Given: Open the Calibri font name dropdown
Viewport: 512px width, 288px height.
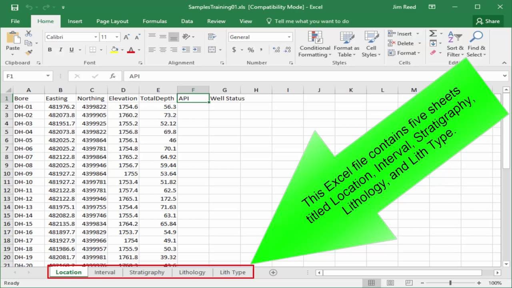Looking at the screenshot, I should click(96, 37).
